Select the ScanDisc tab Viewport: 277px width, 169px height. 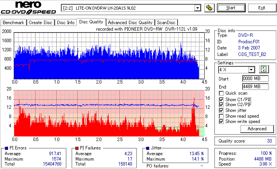(x=166, y=23)
